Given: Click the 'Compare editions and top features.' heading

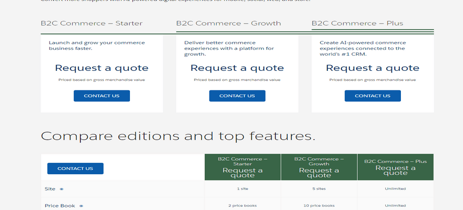Looking at the screenshot, I should [178, 136].
